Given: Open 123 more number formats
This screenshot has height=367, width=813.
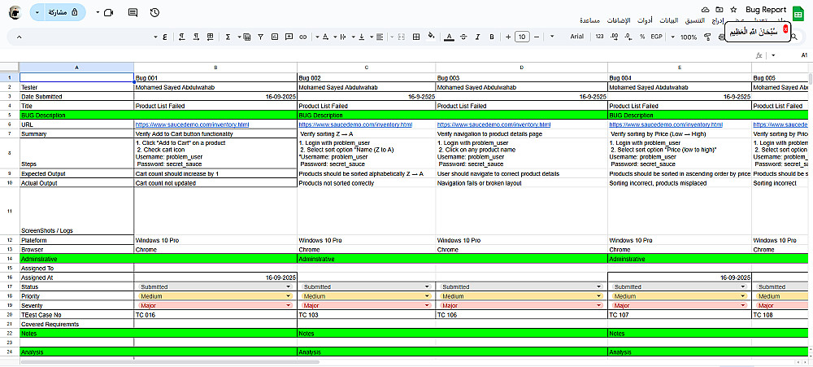Looking at the screenshot, I should coord(599,37).
